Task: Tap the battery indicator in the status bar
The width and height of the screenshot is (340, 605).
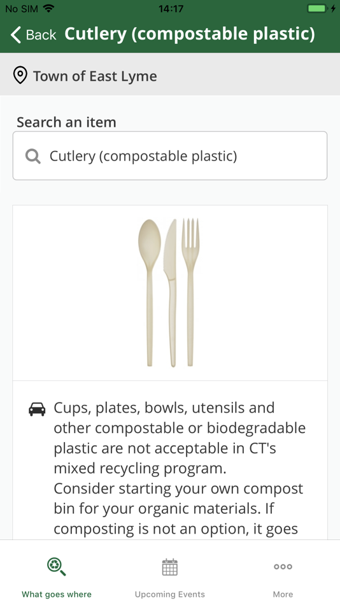Action: tap(317, 8)
